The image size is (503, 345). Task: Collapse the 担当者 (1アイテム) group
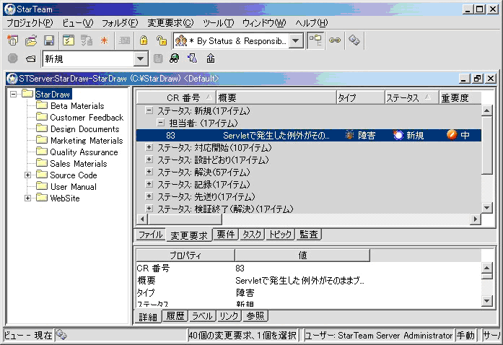click(161, 123)
